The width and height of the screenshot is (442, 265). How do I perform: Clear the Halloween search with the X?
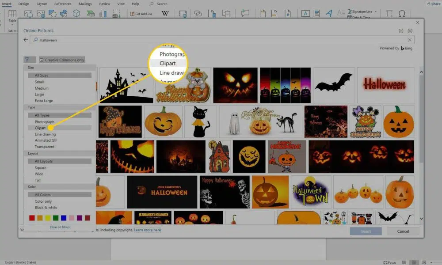click(410, 40)
